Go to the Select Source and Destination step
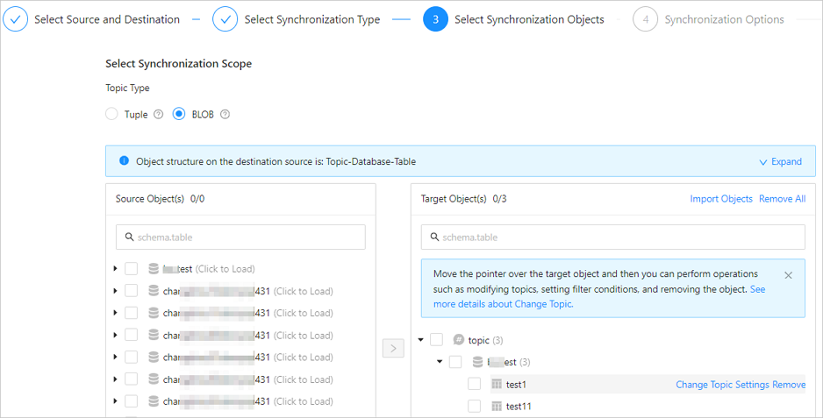Image resolution: width=823 pixels, height=418 pixels. click(x=107, y=19)
